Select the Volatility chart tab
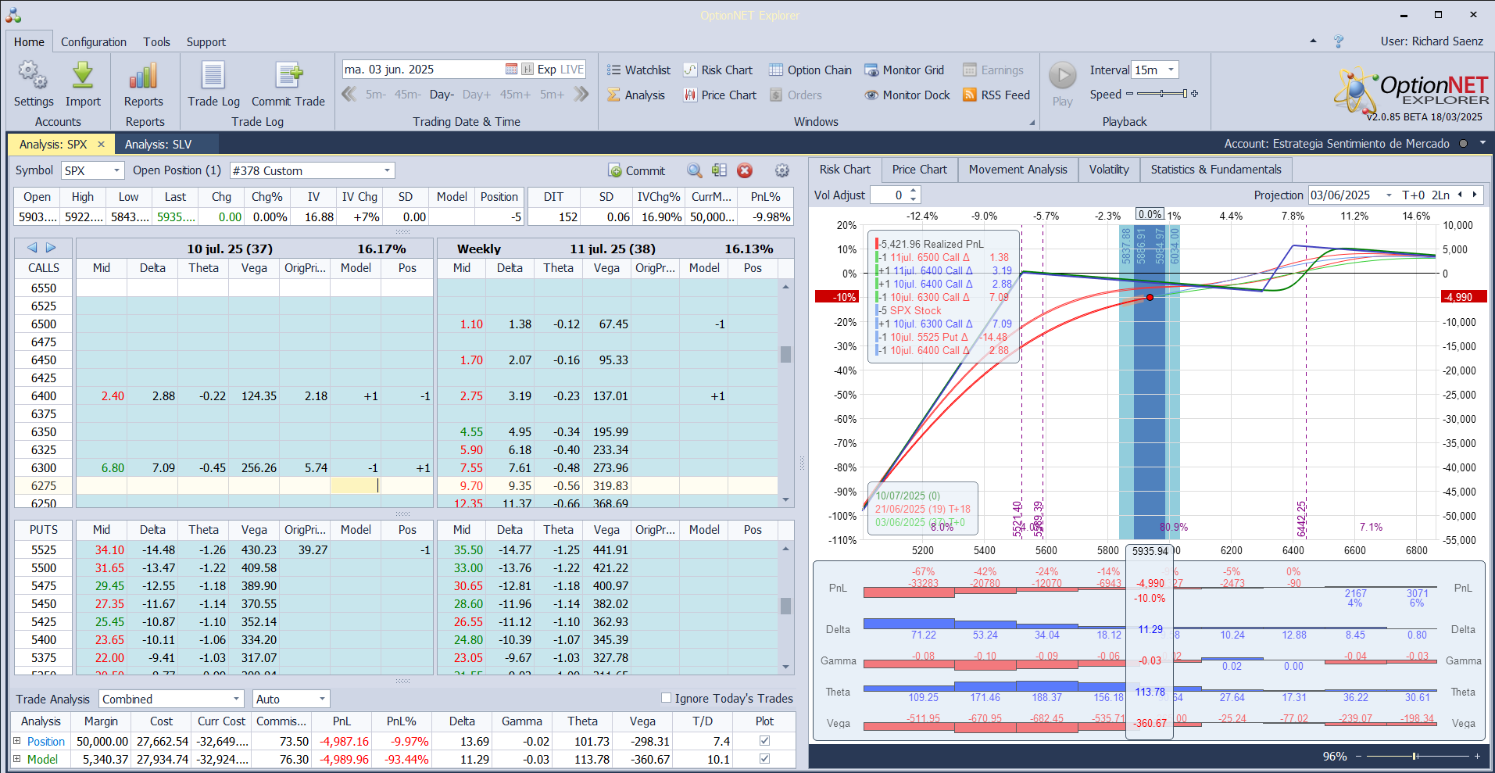 coord(1109,169)
